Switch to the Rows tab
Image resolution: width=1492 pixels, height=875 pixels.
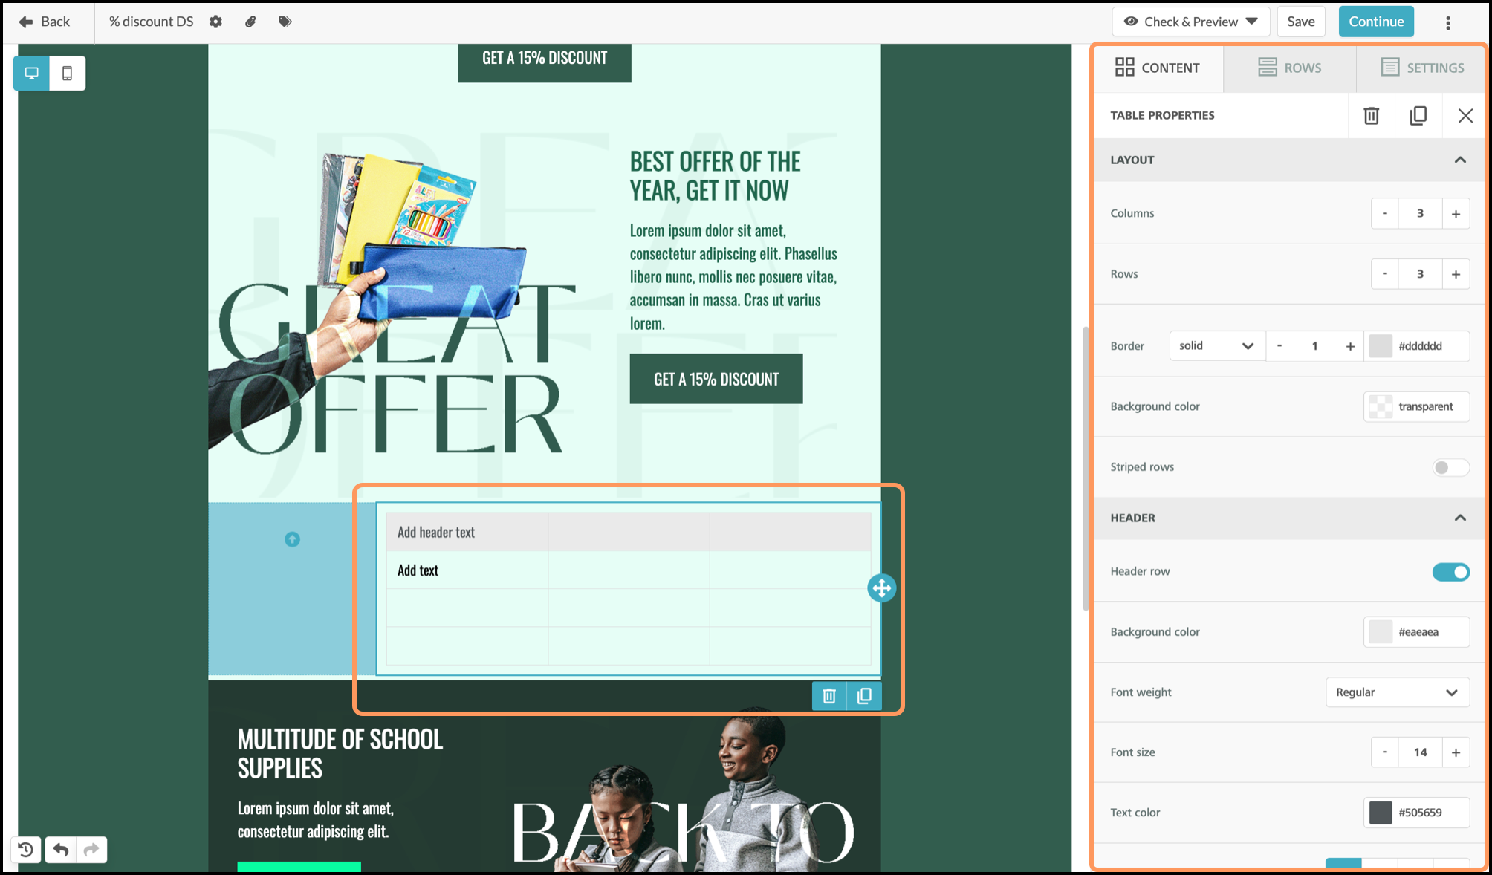coord(1289,68)
